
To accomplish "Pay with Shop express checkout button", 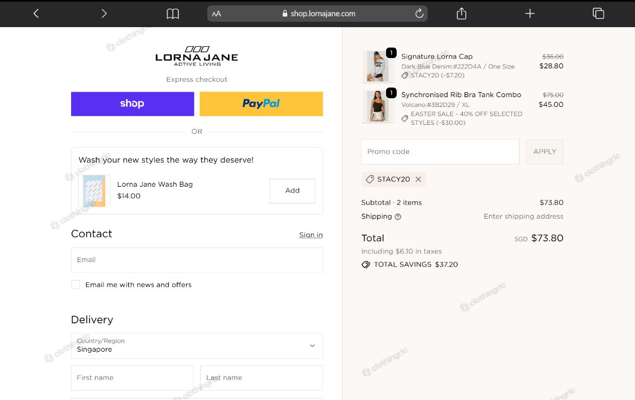I will click(x=132, y=104).
